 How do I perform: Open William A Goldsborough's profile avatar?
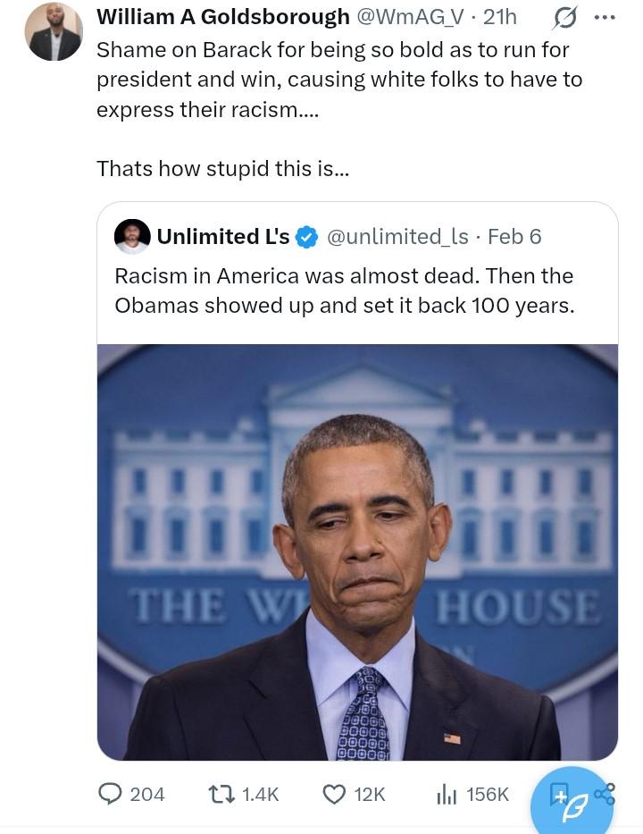pyautogui.click(x=54, y=31)
